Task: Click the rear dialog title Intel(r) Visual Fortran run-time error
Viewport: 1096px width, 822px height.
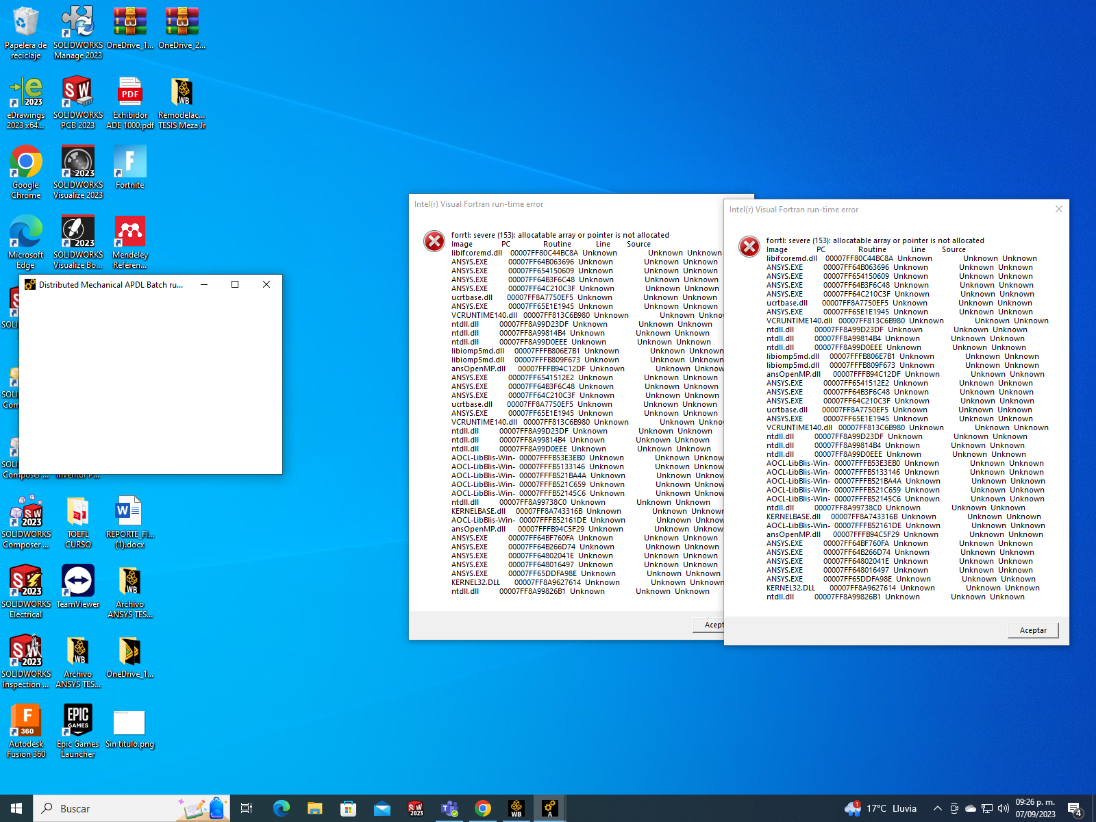Action: 479,204
